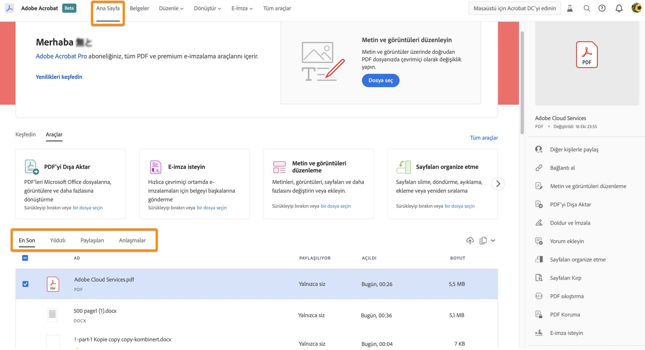
Task: Click sidebar Sayfaları organize etme icon
Action: [x=539, y=260]
